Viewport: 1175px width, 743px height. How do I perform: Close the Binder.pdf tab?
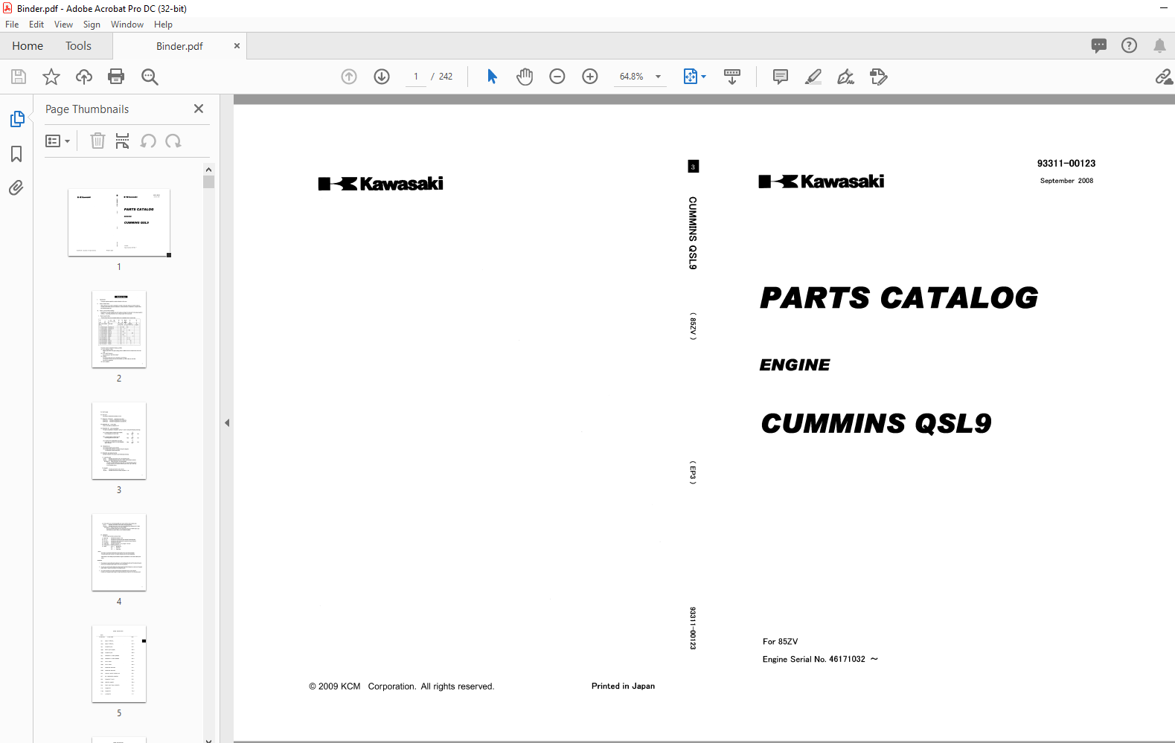pos(237,46)
